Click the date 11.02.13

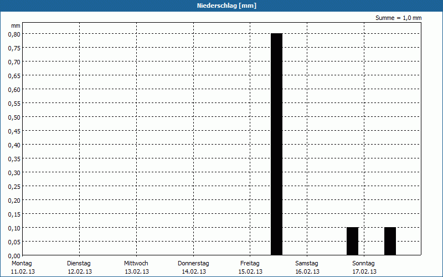point(23,271)
